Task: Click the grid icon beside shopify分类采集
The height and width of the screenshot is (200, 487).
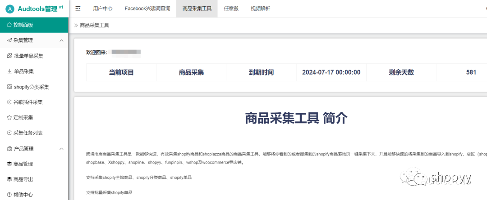Action: [9, 87]
